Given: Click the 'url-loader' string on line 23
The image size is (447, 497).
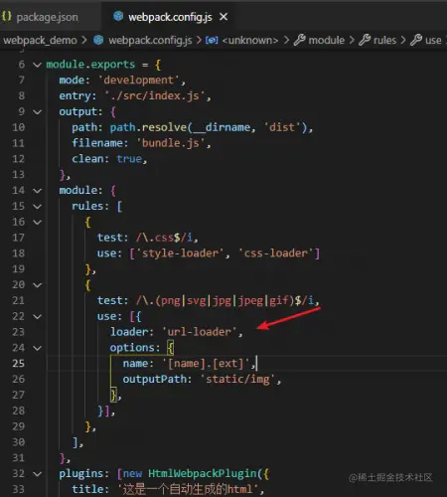Looking at the screenshot, I should [x=200, y=332].
